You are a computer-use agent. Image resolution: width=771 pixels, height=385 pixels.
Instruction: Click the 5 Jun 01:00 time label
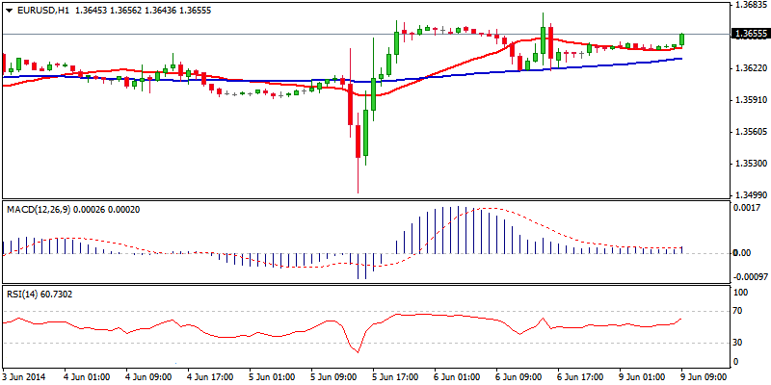coord(273,377)
